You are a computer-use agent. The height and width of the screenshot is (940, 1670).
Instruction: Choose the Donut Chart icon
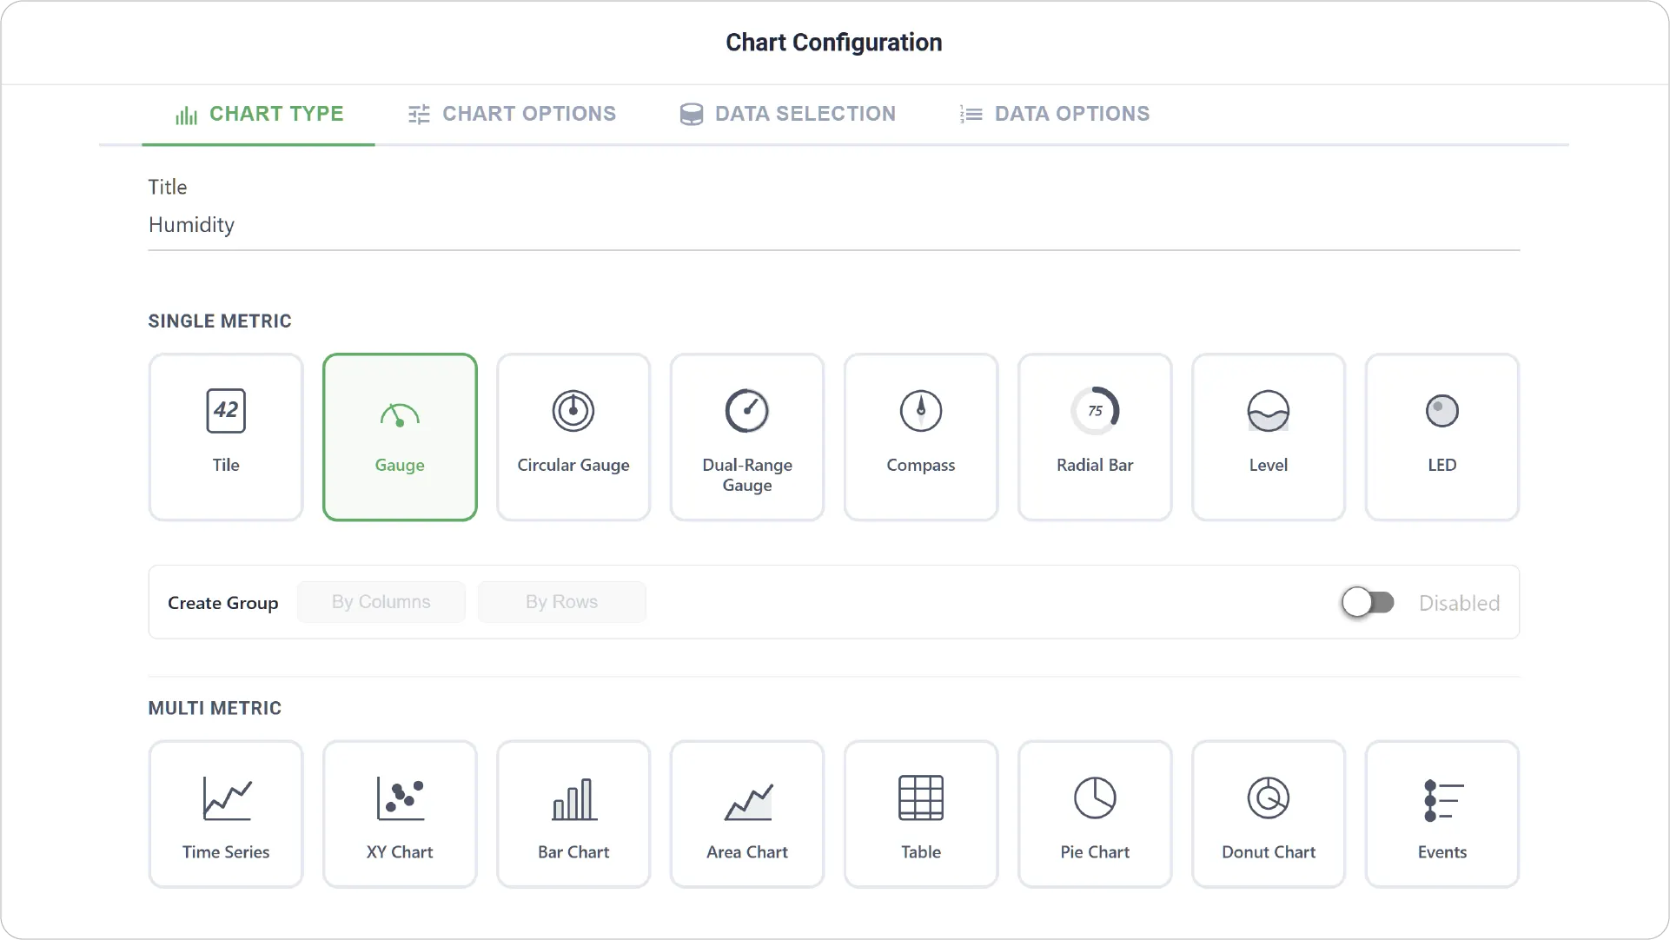click(x=1269, y=798)
